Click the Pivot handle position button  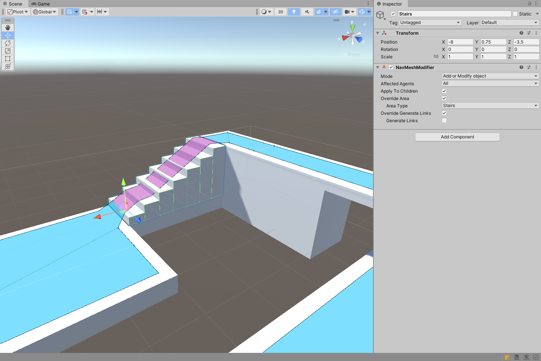click(18, 12)
